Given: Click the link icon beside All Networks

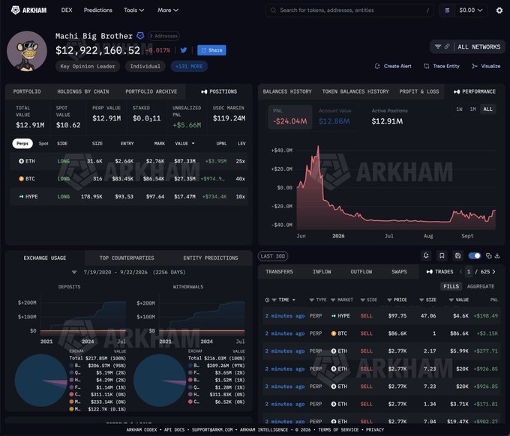Looking at the screenshot, I should pyautogui.click(x=447, y=46).
